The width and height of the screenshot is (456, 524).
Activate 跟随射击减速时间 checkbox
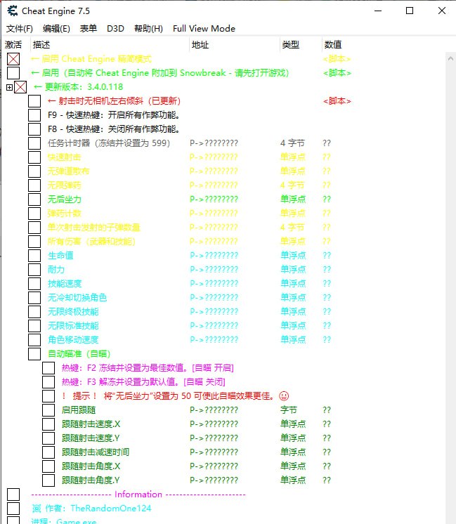pos(48,452)
